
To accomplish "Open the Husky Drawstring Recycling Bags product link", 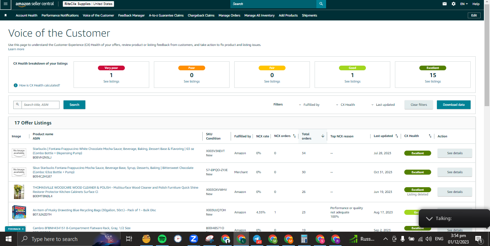I will (94, 210).
